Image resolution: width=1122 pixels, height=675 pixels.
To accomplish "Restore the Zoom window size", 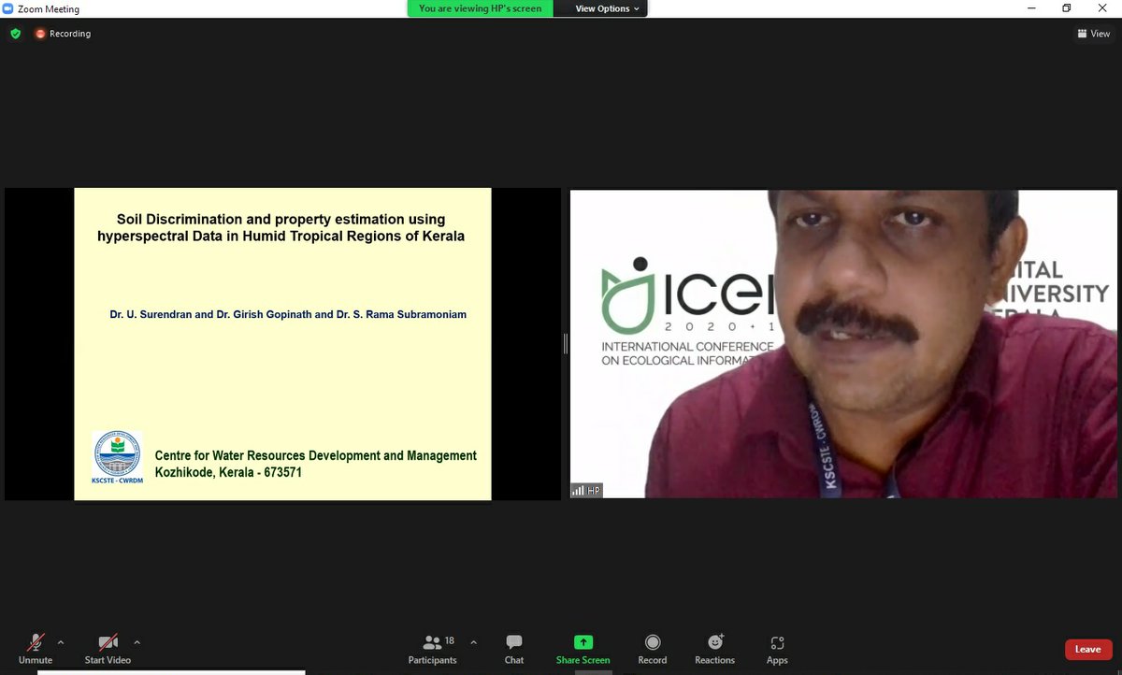I will click(x=1066, y=8).
